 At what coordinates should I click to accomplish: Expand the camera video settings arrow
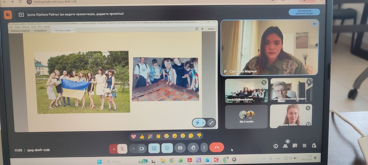(133, 148)
